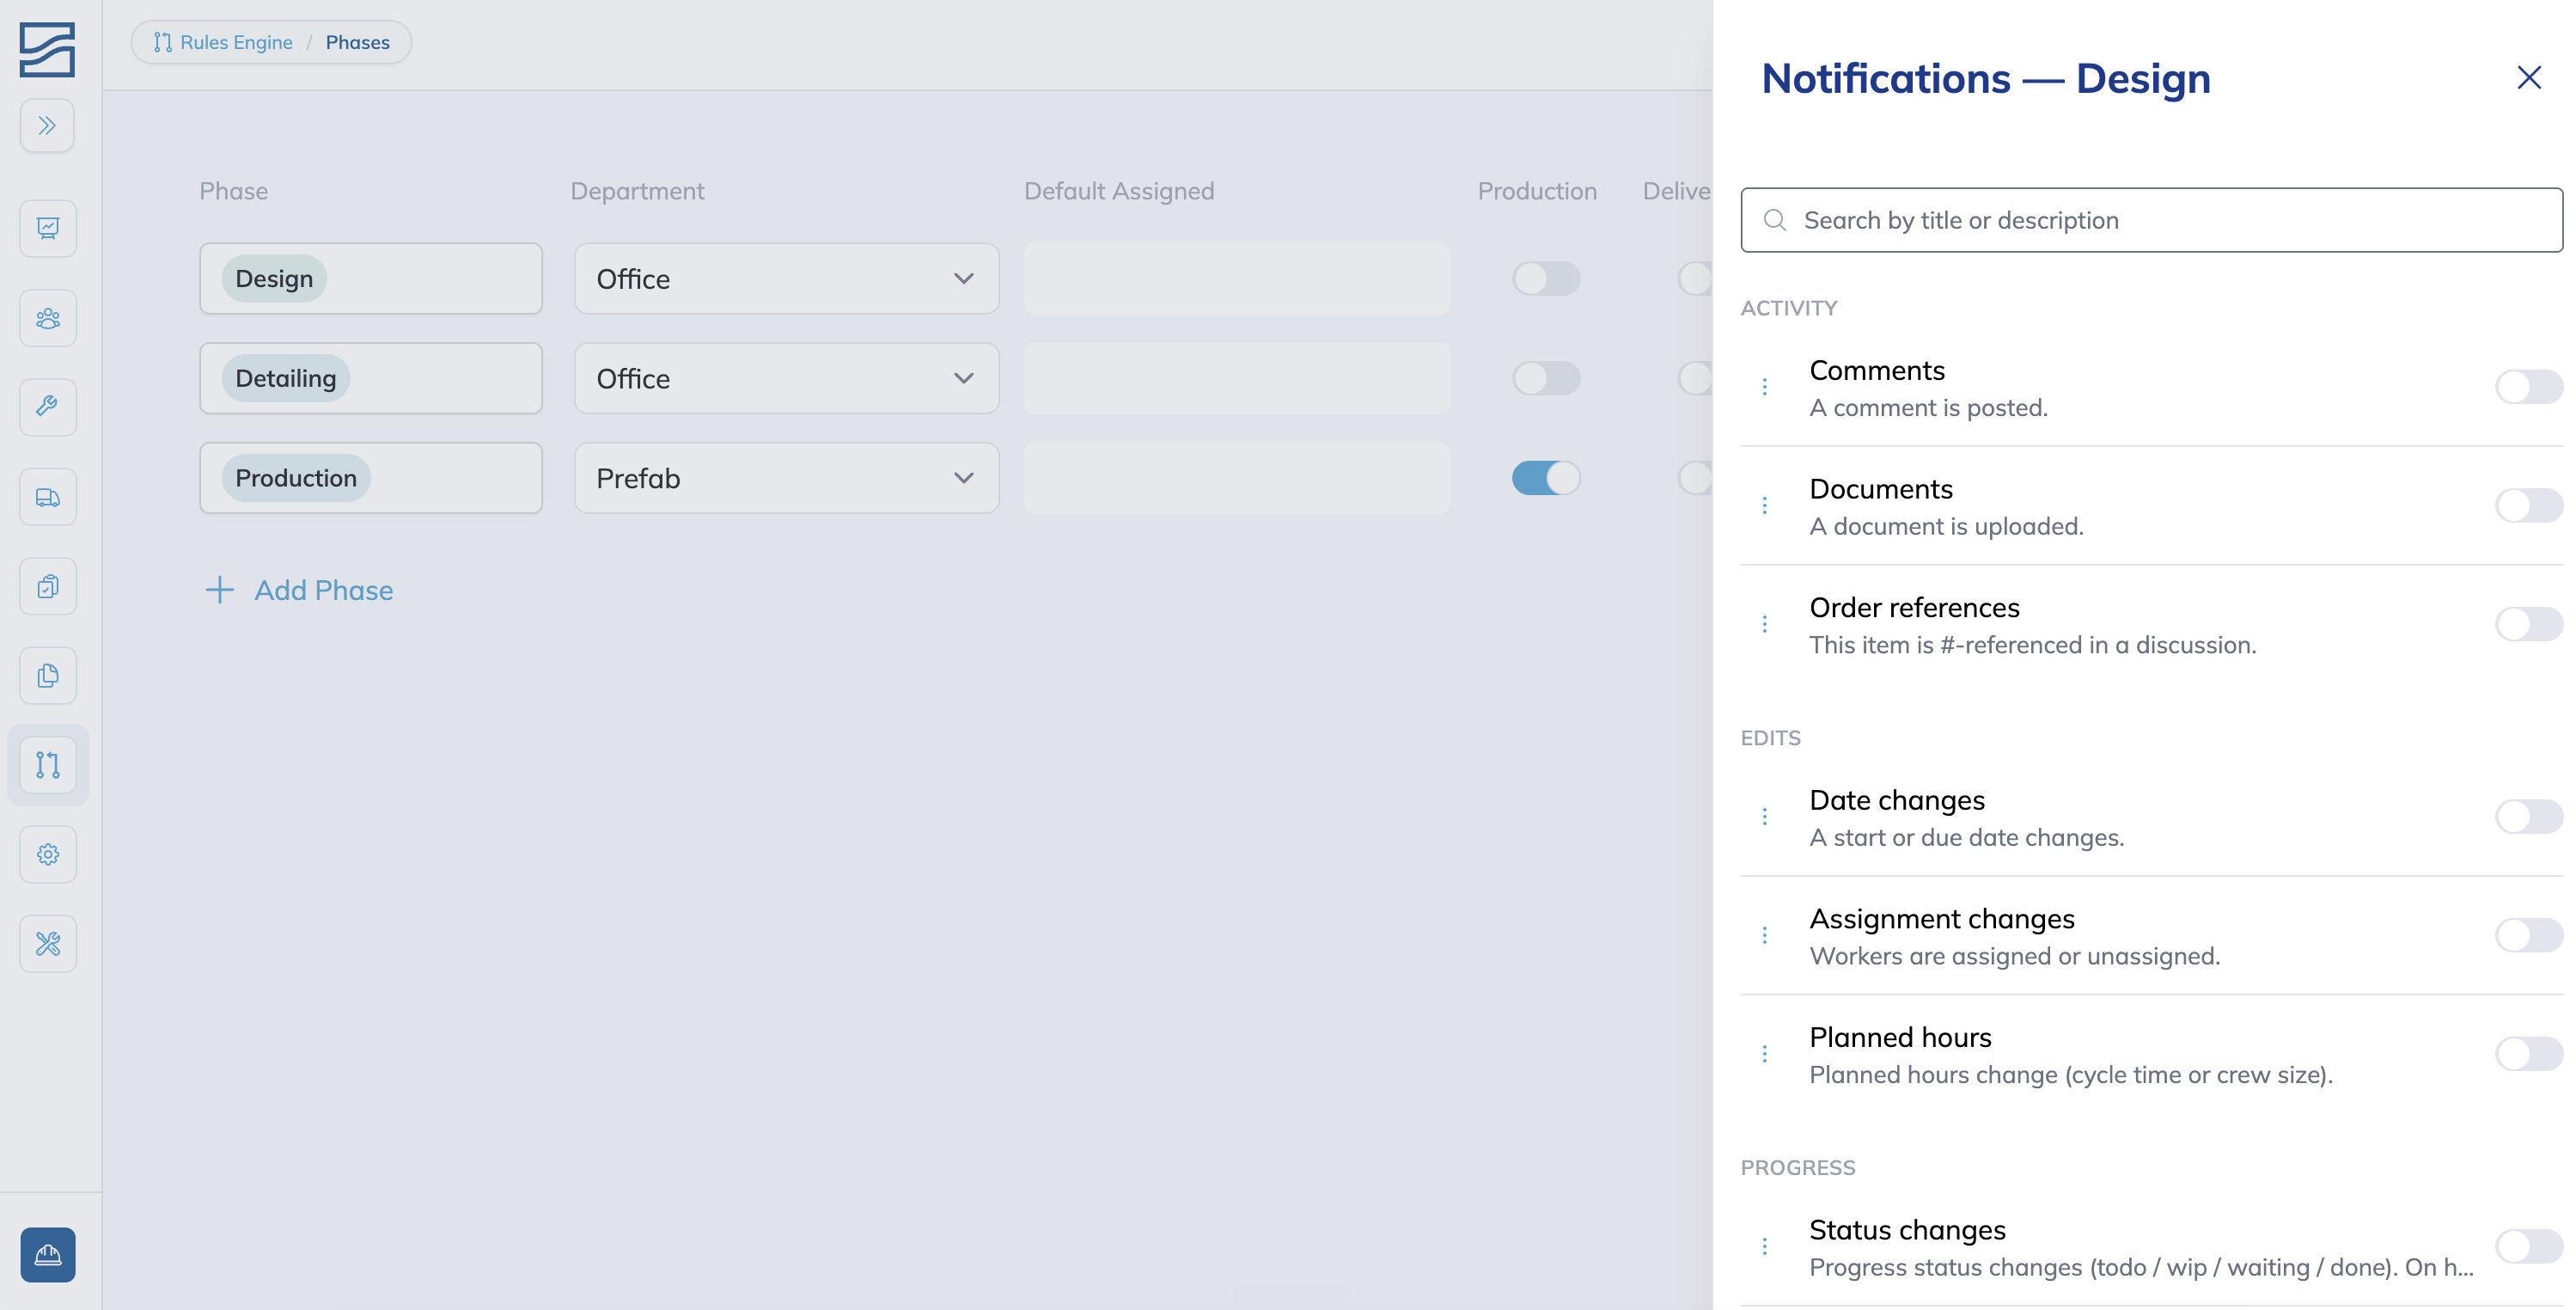The image size is (2576, 1310).
Task: Turn on Production toggle in Design row
Action: (x=1546, y=279)
